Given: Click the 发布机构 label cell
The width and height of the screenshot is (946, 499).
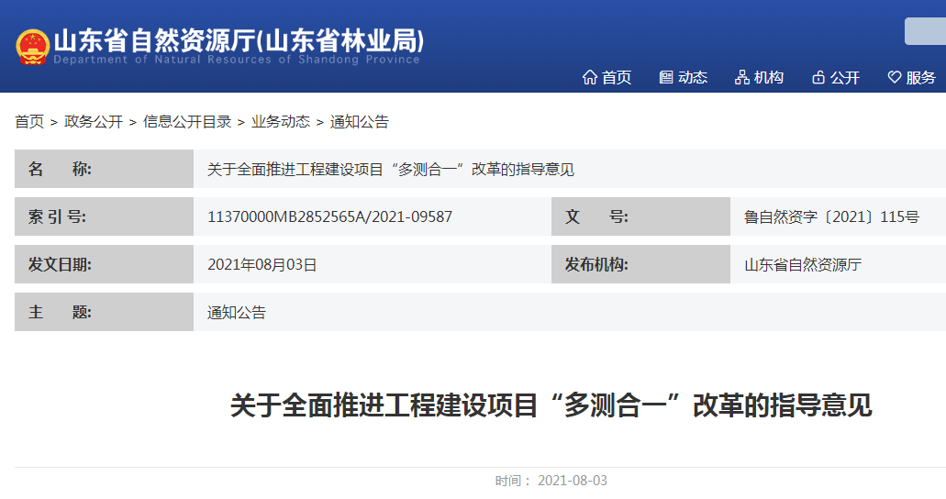Looking at the screenshot, I should coord(640,264).
